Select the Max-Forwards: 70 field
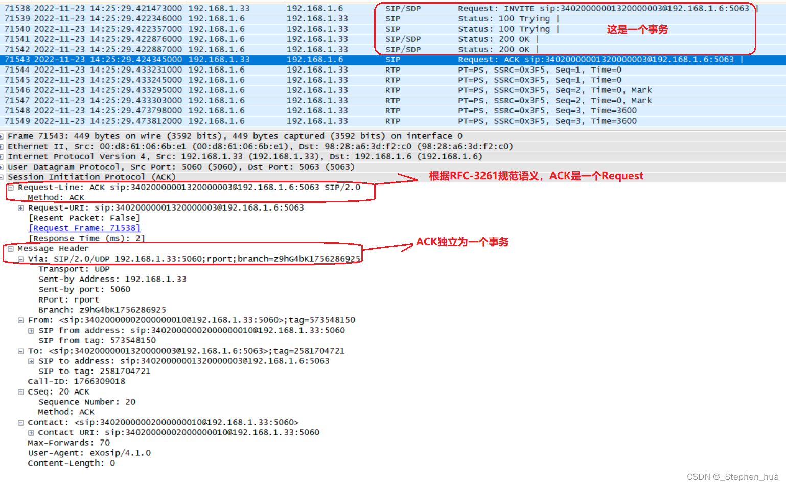The image size is (786, 486). (x=69, y=443)
